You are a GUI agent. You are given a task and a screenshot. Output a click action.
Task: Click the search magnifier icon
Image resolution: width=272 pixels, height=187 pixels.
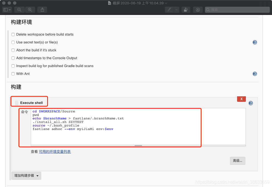coord(208,10)
